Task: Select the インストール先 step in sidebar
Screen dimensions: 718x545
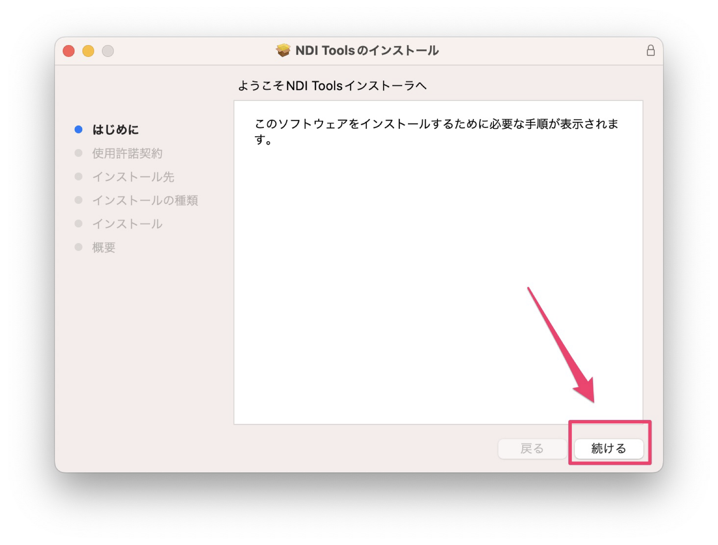Action: point(133,177)
